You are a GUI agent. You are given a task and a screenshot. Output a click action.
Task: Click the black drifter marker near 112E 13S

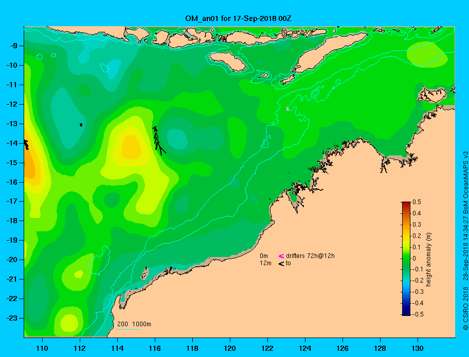(x=81, y=125)
